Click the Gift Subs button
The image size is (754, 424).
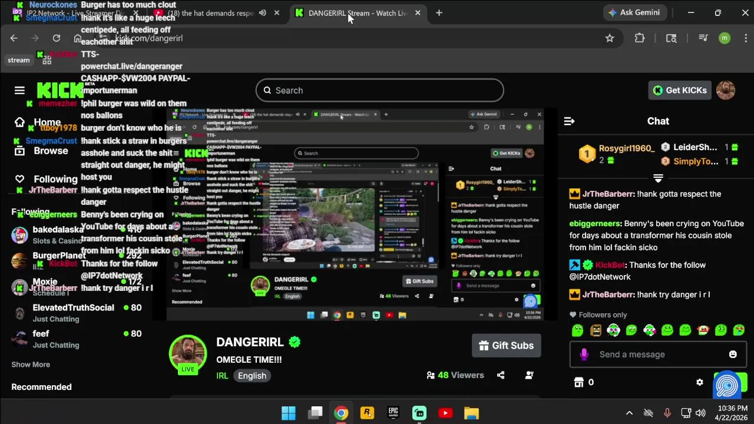point(506,346)
